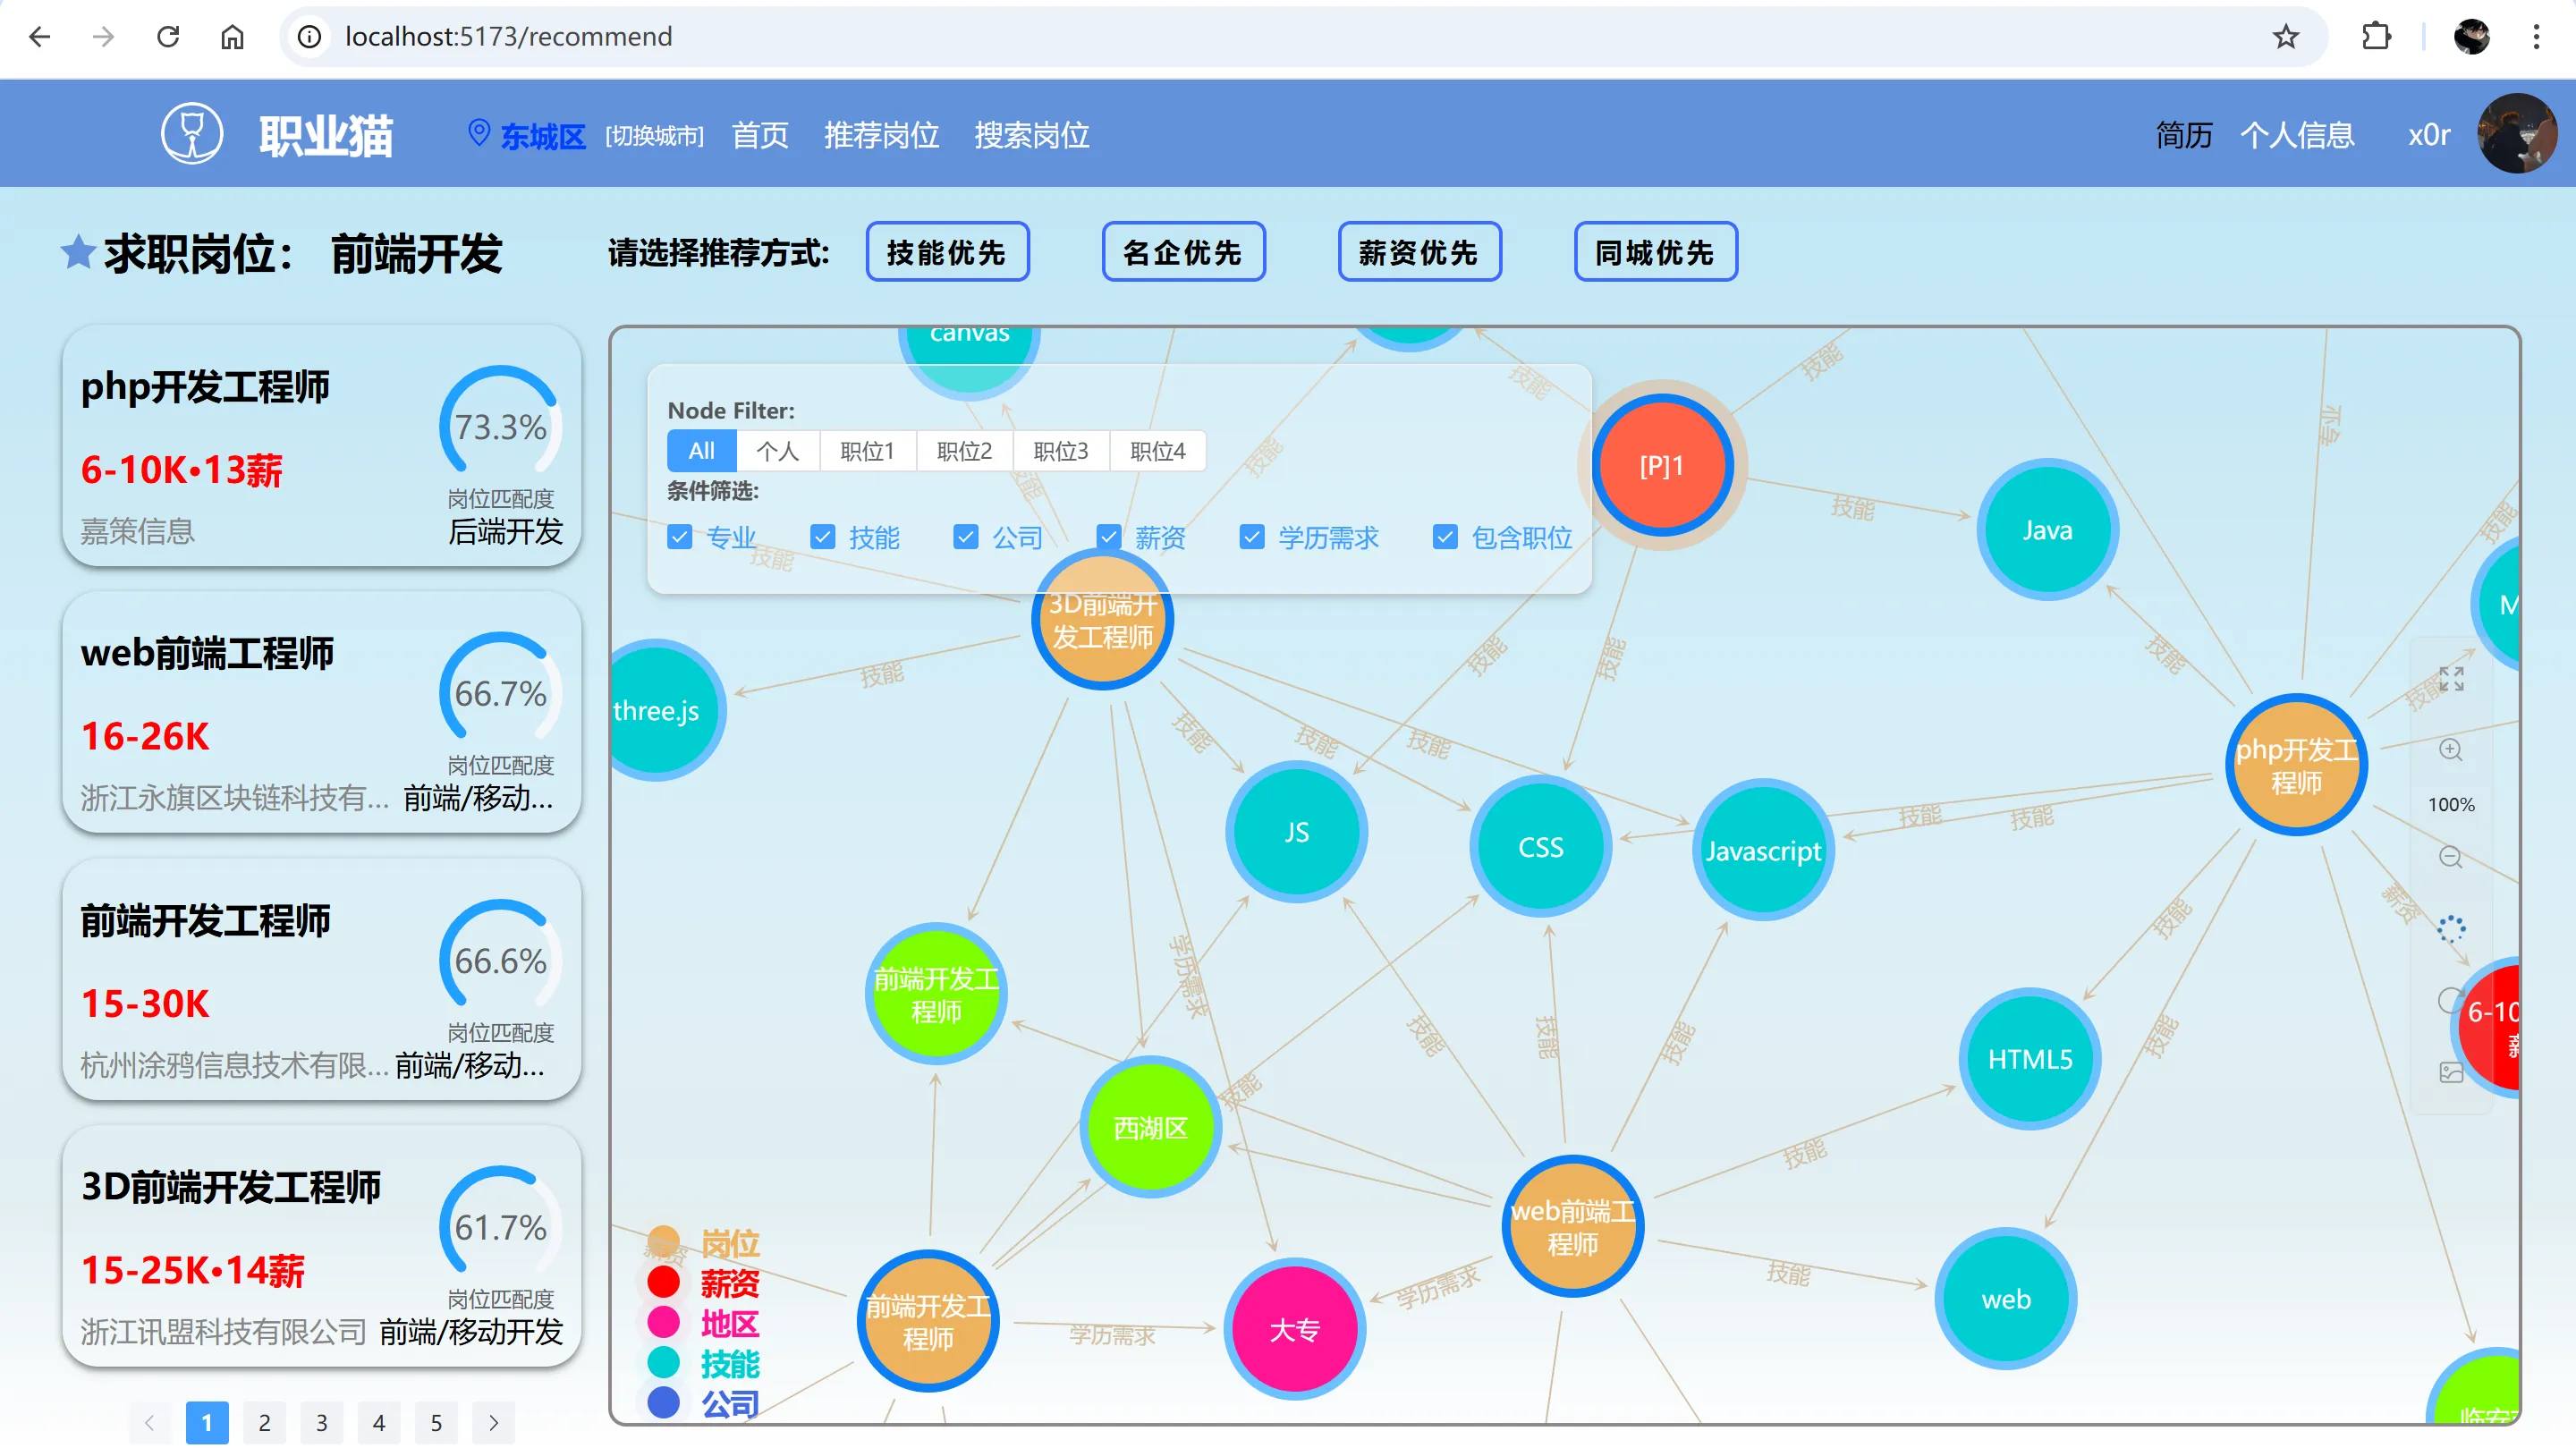Zoom out the relation graph

click(2450, 857)
